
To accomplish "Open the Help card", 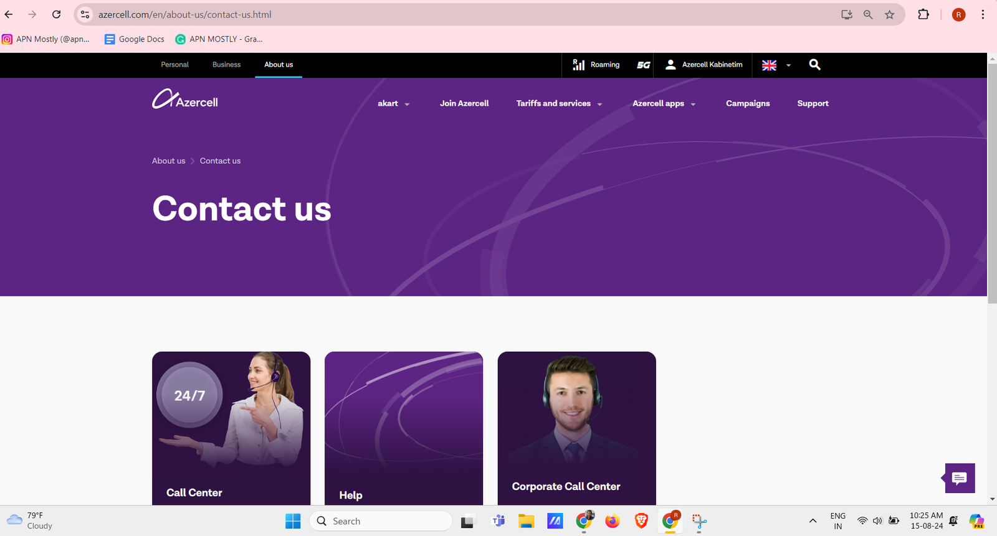I will tap(404, 428).
